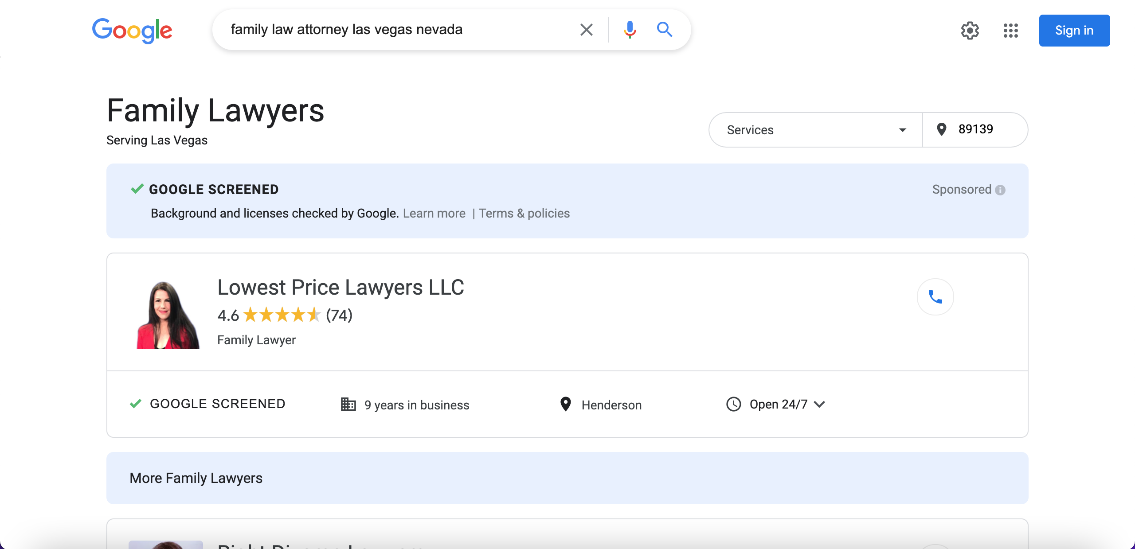Screen dimensions: 1135x549
Task: Open the Lowest Price Lawyers LLC listing
Action: pyautogui.click(x=340, y=288)
